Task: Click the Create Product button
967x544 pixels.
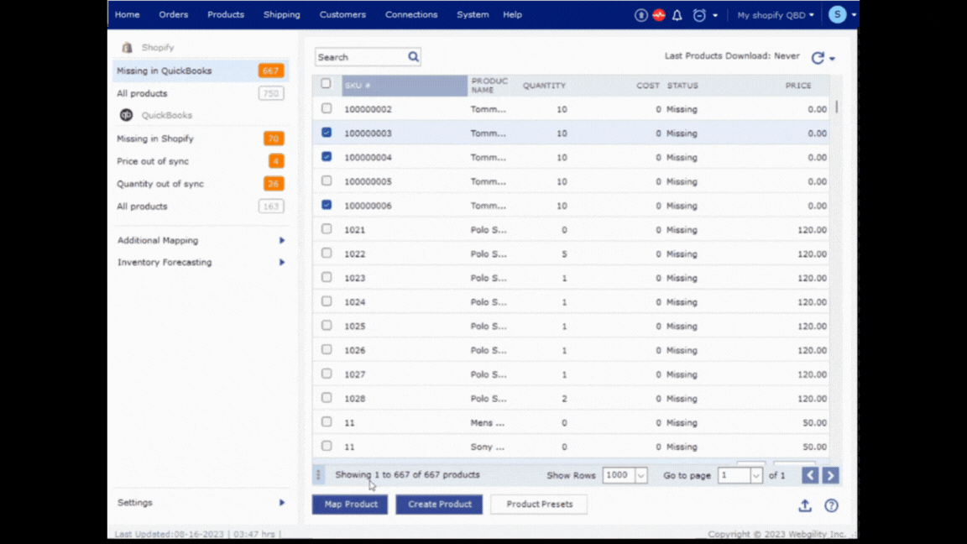Action: (x=439, y=505)
